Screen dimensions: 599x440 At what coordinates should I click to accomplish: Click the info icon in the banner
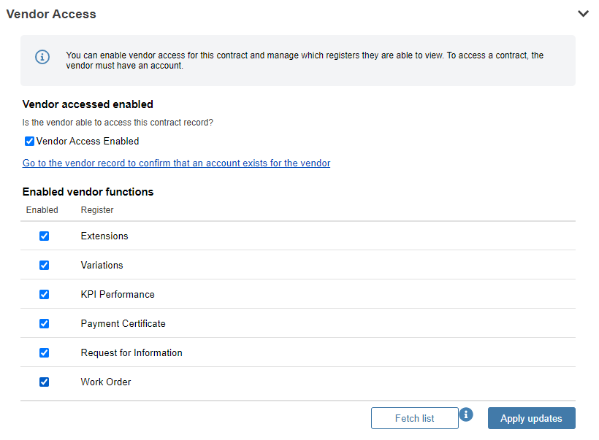click(42, 57)
